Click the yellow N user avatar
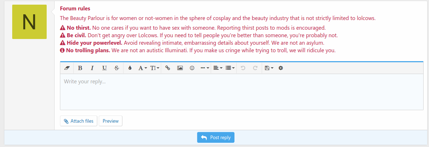429x147 pixels. (x=29, y=22)
